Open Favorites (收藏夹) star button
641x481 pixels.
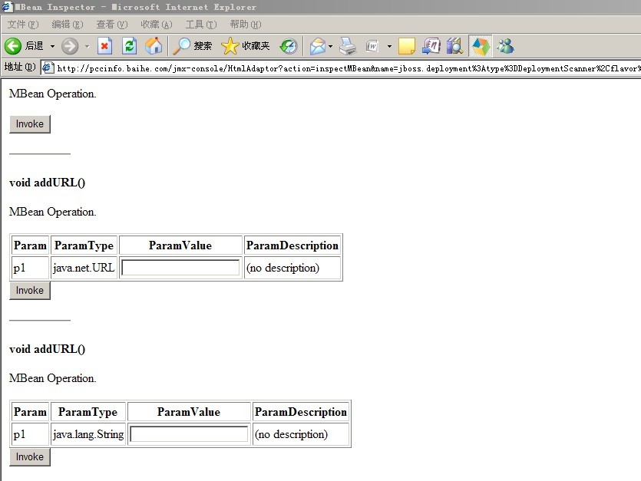coord(246,46)
